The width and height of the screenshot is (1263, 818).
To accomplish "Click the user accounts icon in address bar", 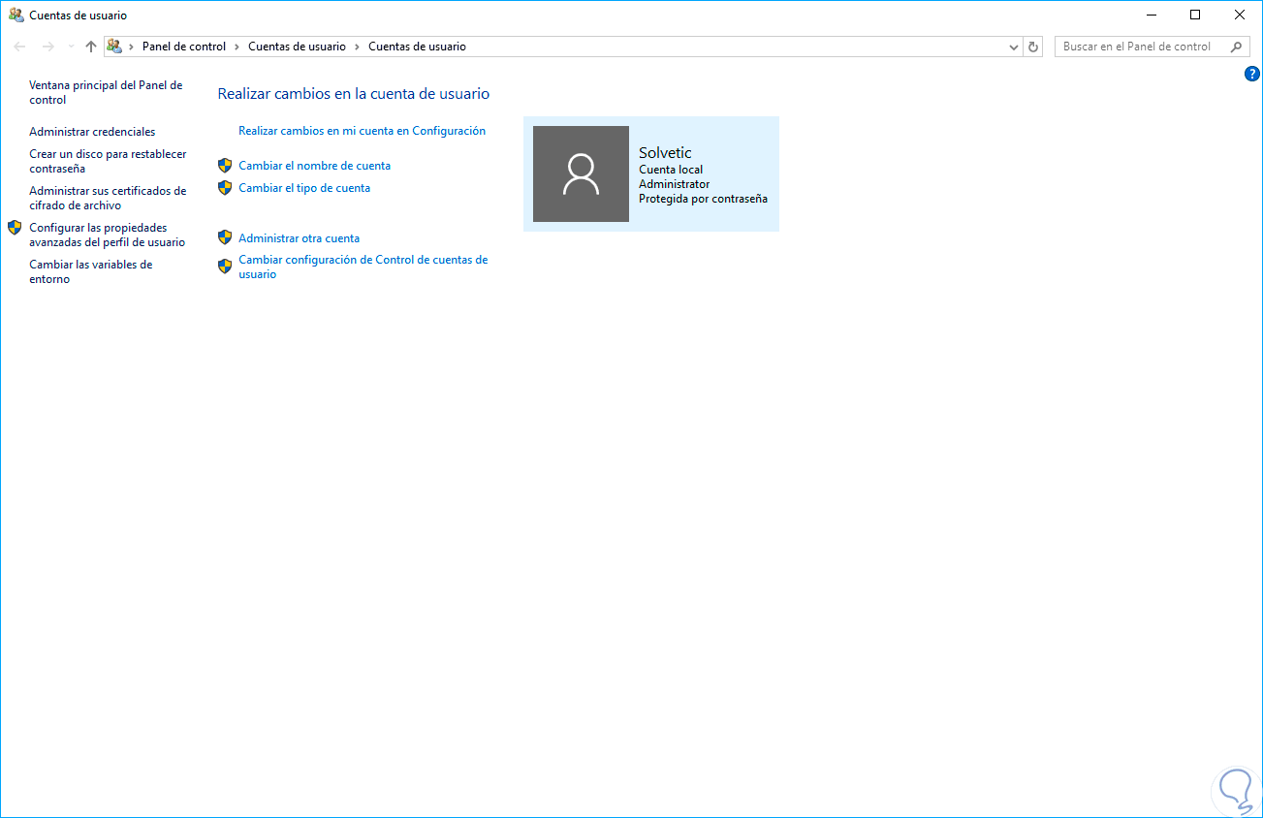I will 114,47.
